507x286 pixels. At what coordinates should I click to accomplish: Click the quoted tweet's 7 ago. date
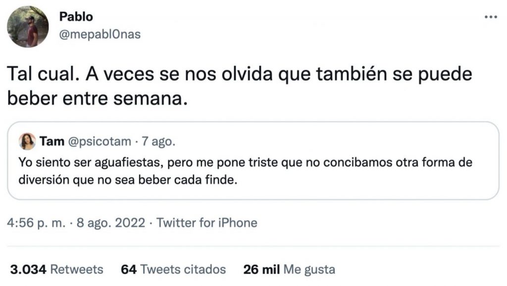[x=158, y=142]
